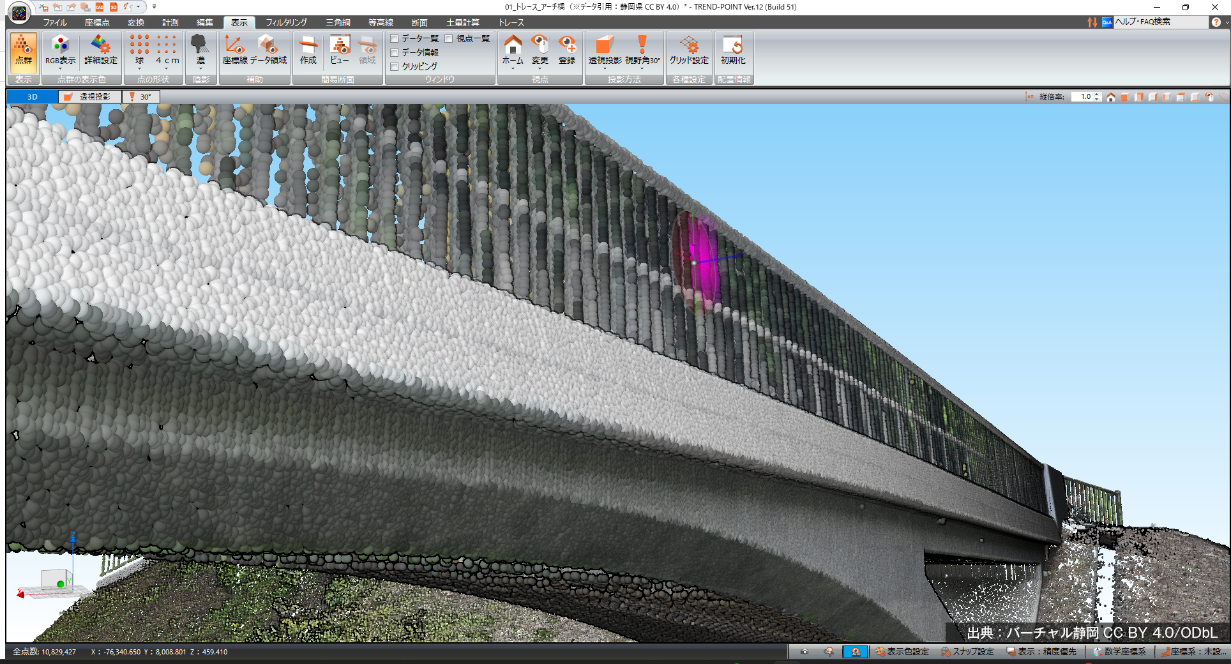This screenshot has height=664, width=1231.
Task: Click 表示色設定 in the status bar
Action: (x=902, y=652)
